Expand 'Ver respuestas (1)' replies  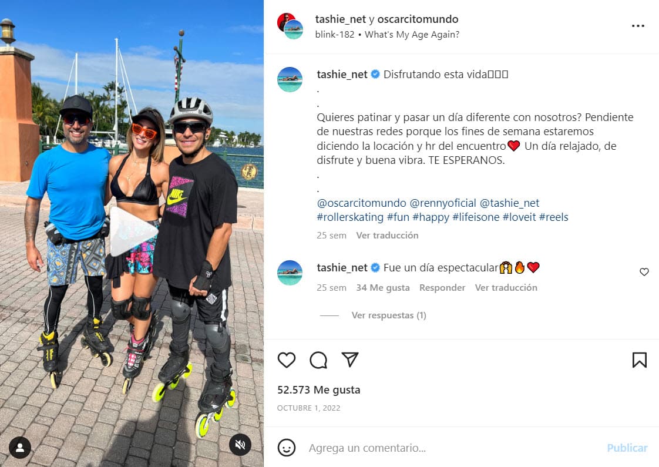(389, 315)
